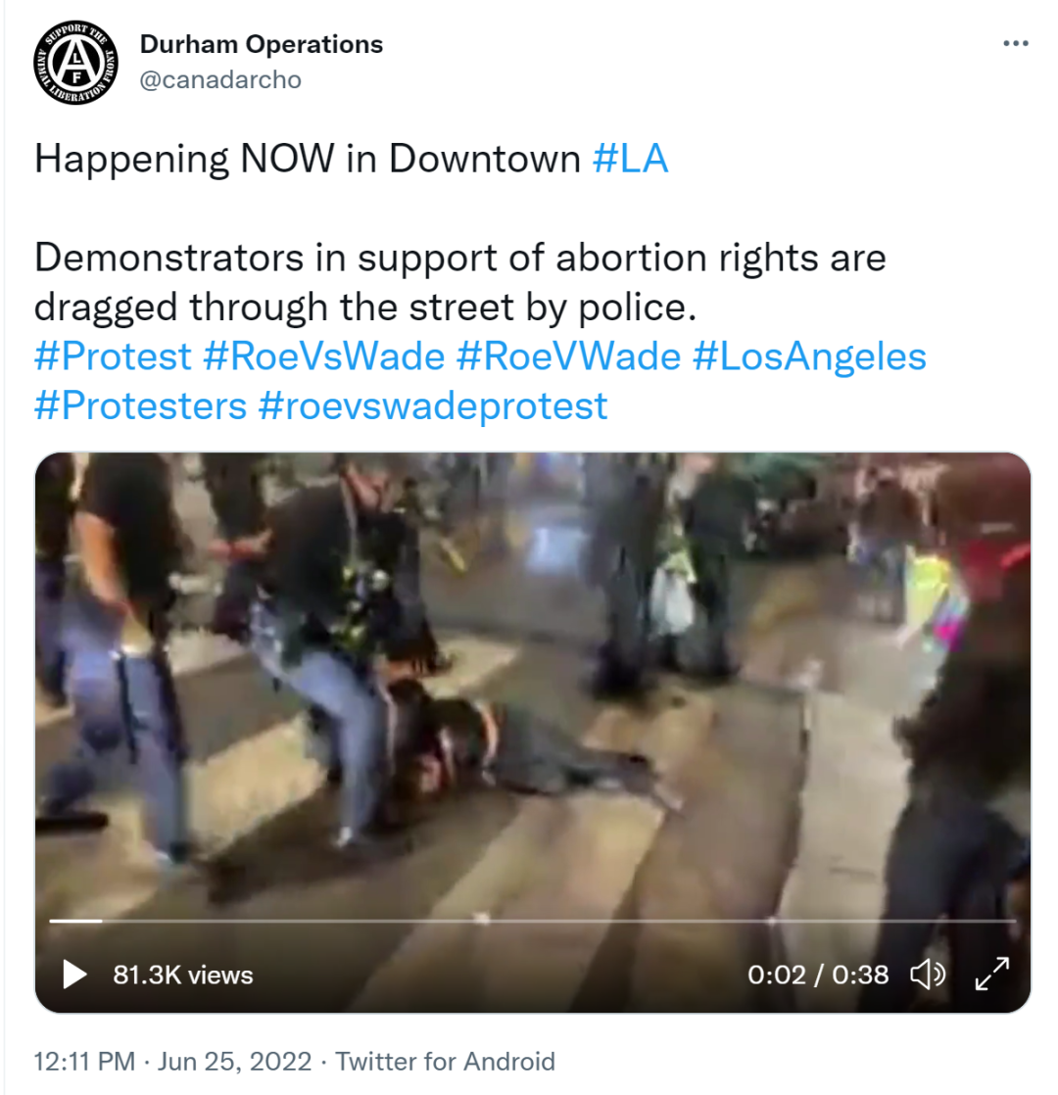Image resolution: width=1058 pixels, height=1095 pixels.
Task: Open the #RoeVsWade hashtag
Action: pyautogui.click(x=323, y=357)
